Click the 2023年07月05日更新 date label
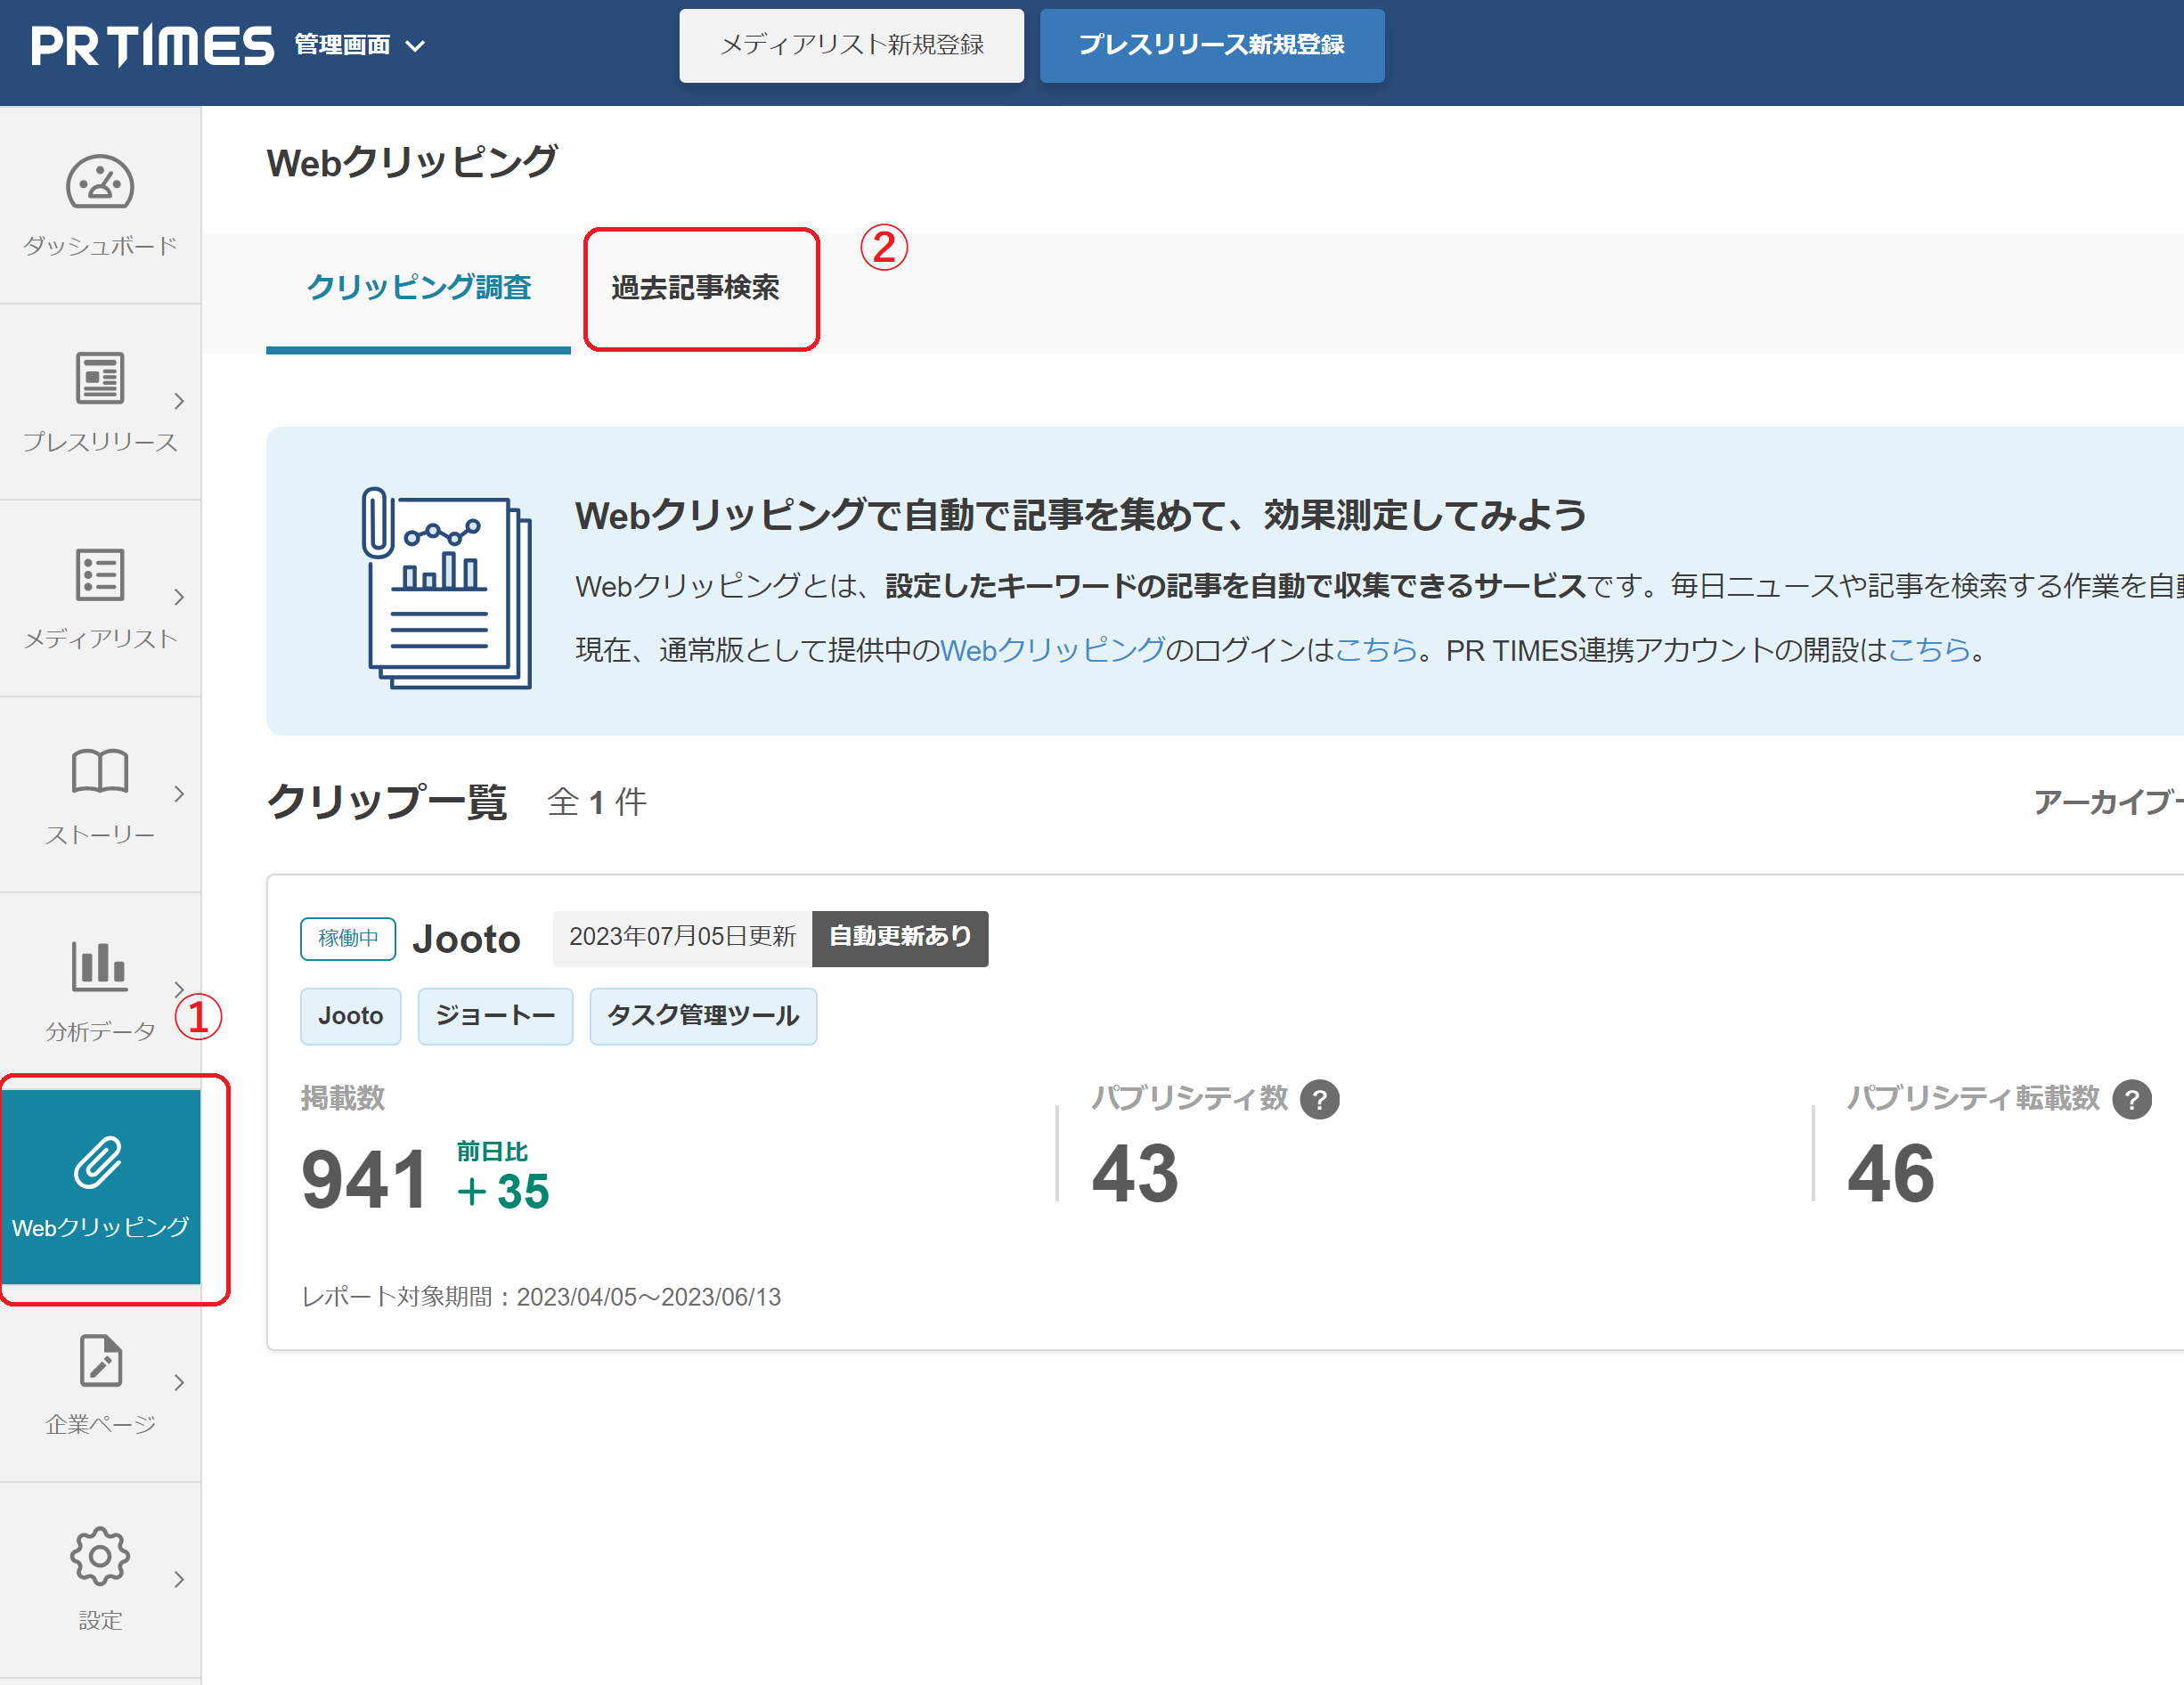The image size is (2184, 1685). coord(682,937)
